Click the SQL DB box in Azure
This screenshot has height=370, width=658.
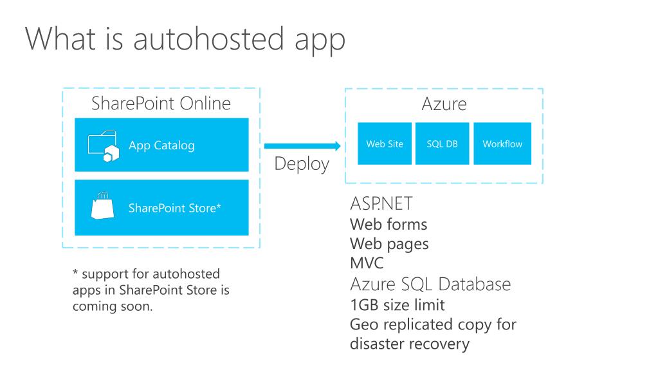[443, 143]
